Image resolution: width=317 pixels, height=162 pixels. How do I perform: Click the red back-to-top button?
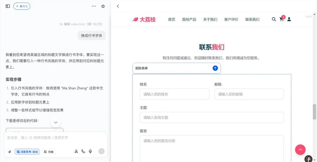tap(300, 150)
